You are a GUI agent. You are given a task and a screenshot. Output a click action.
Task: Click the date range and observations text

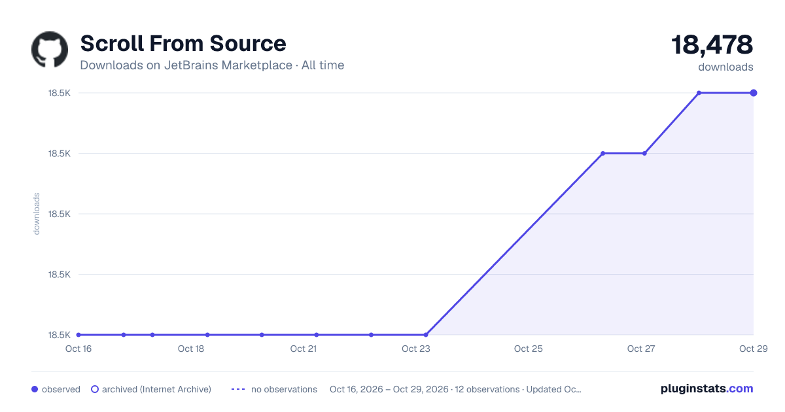[455, 389]
